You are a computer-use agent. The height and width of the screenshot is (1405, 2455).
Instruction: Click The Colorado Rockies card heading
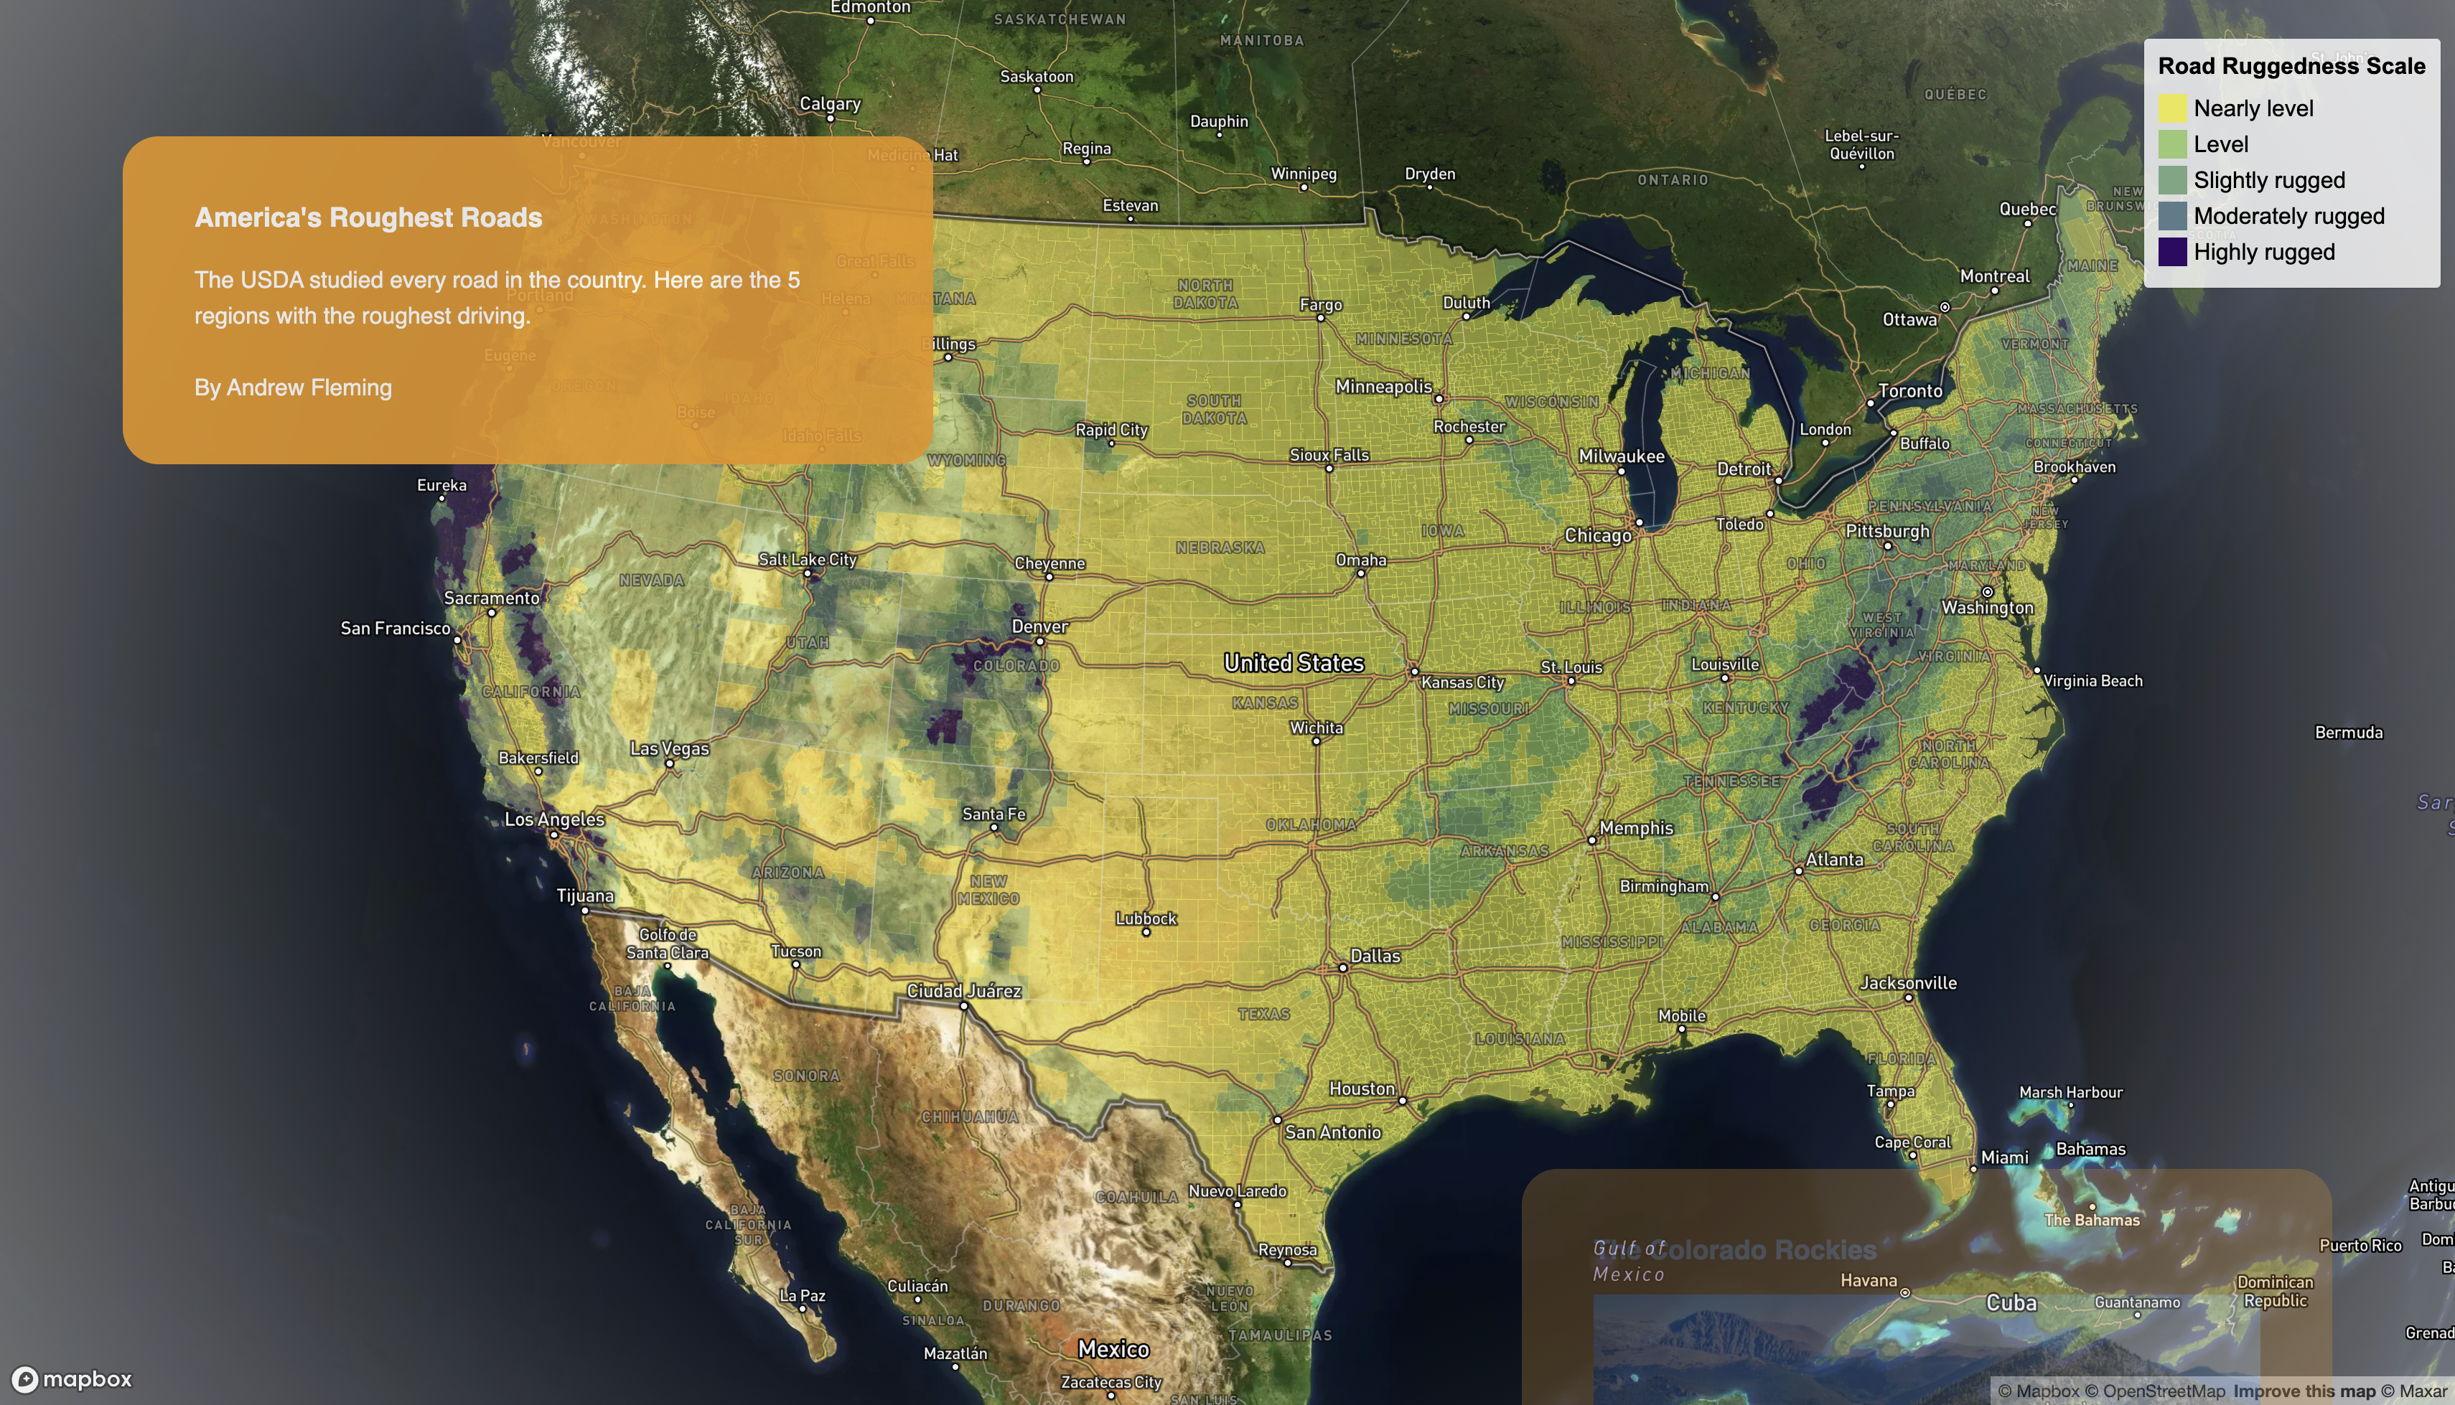1735,1249
